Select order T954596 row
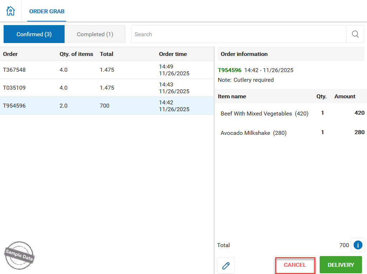The image size is (367, 274). coord(107,106)
